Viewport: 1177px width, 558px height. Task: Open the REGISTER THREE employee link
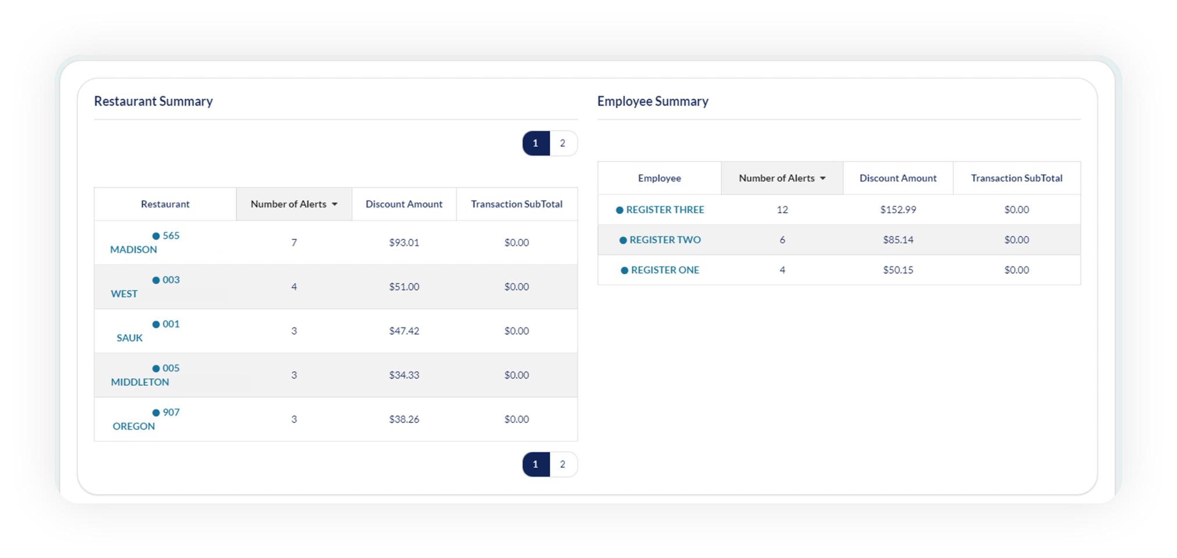coord(665,210)
